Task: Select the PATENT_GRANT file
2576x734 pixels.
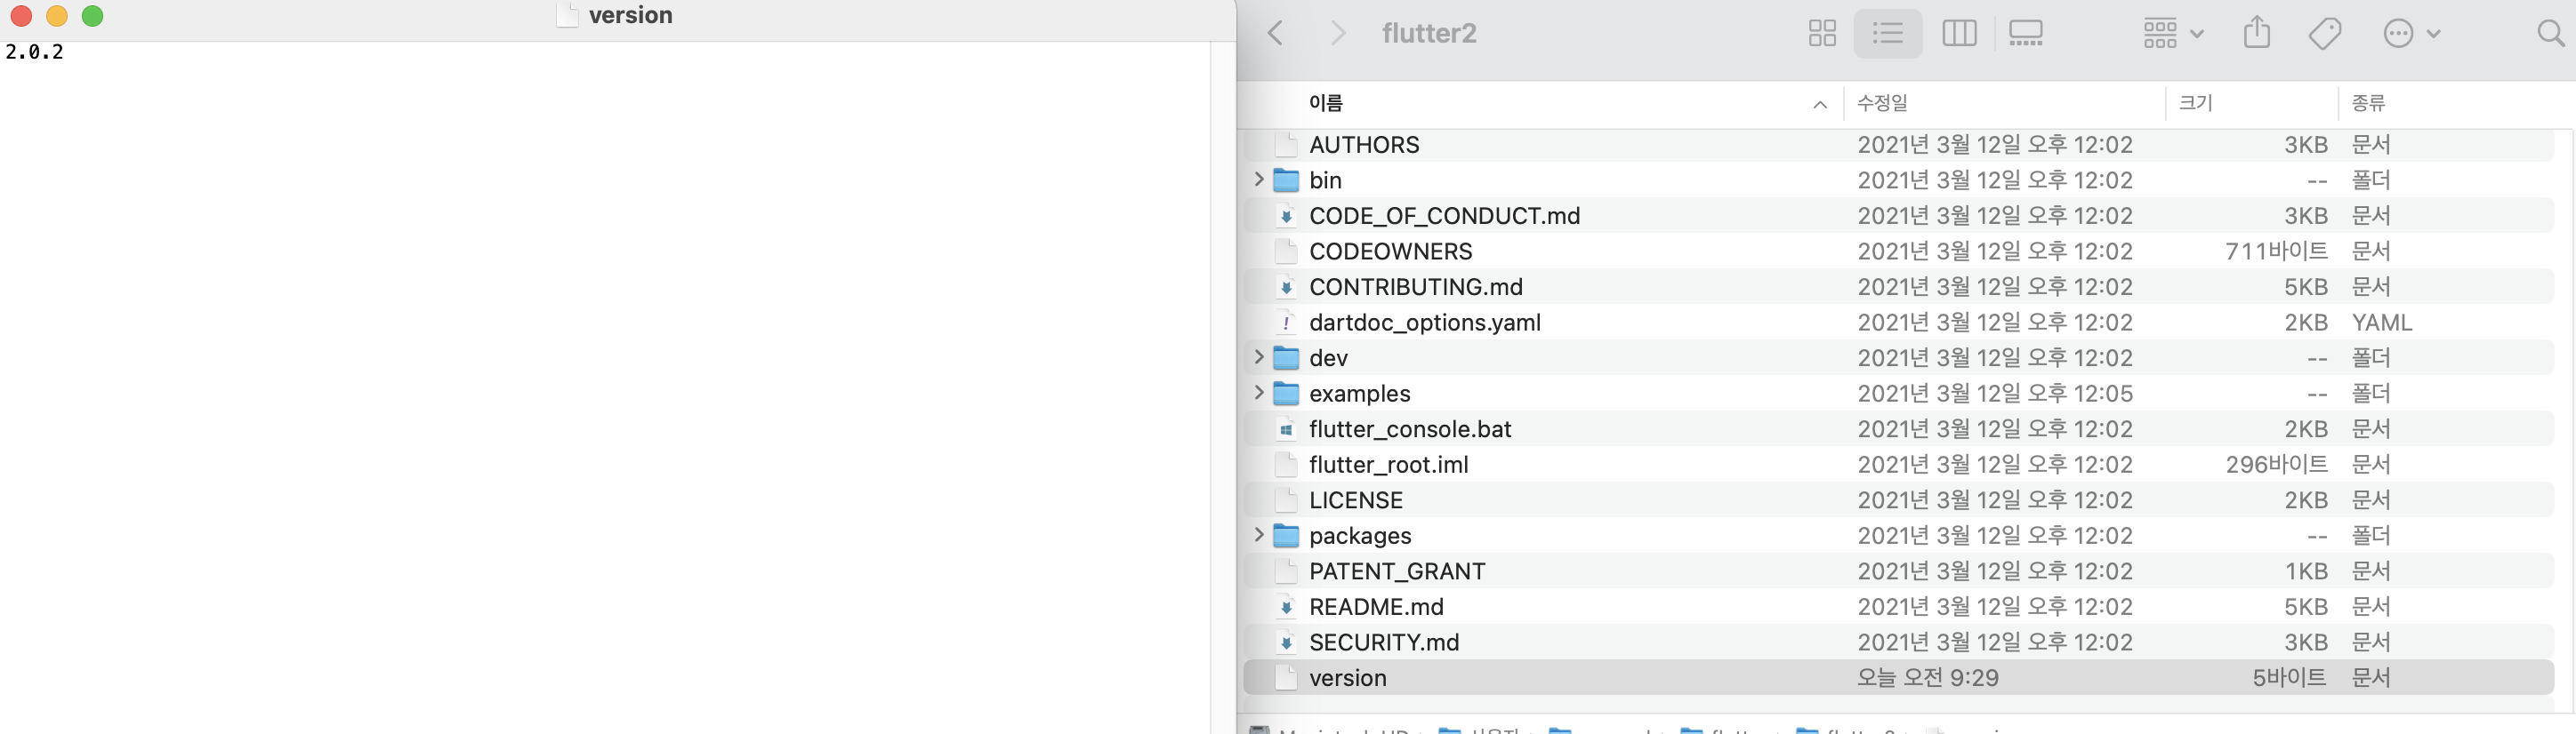Action: pos(1898,571)
